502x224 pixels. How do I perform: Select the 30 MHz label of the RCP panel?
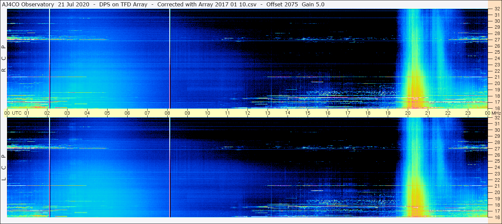(497, 21)
